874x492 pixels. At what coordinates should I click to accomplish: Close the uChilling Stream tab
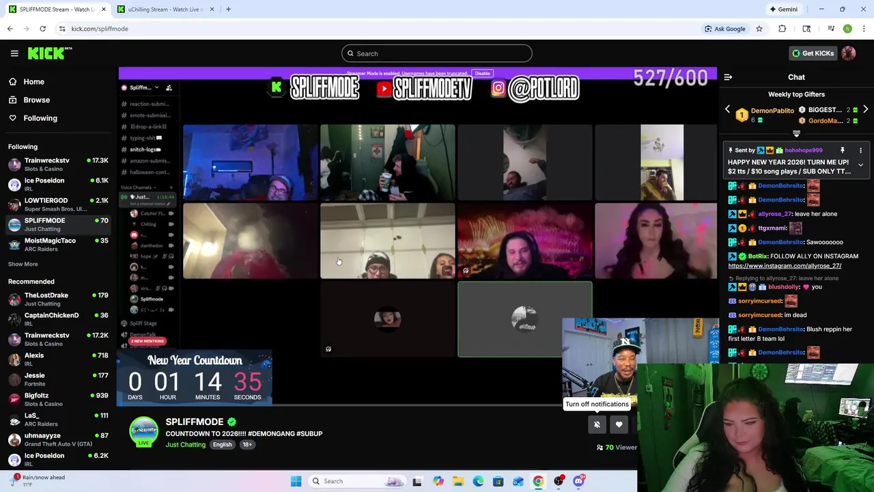(212, 10)
